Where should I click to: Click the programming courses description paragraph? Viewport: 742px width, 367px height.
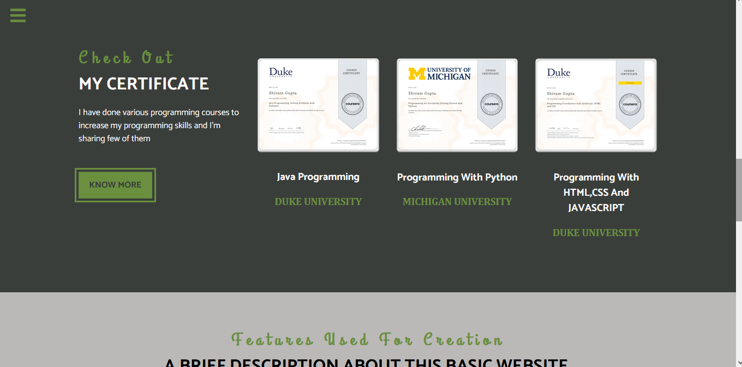click(x=159, y=125)
